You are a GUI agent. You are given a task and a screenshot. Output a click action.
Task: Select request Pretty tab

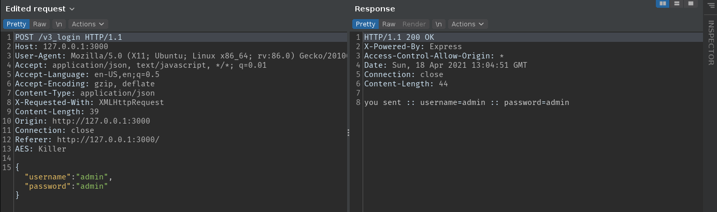tap(16, 24)
